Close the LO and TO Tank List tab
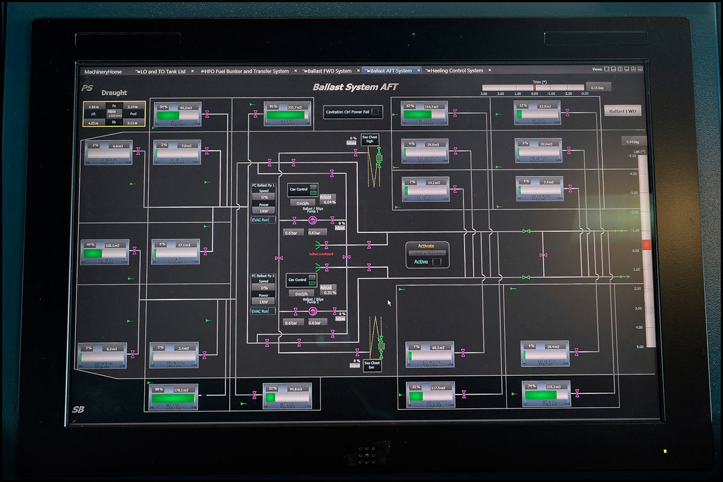Viewport: 723px width, 482px height. tap(193, 71)
